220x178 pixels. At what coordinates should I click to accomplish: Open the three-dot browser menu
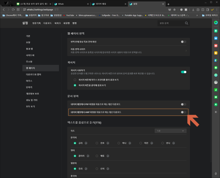pyautogui.click(x=217, y=9)
